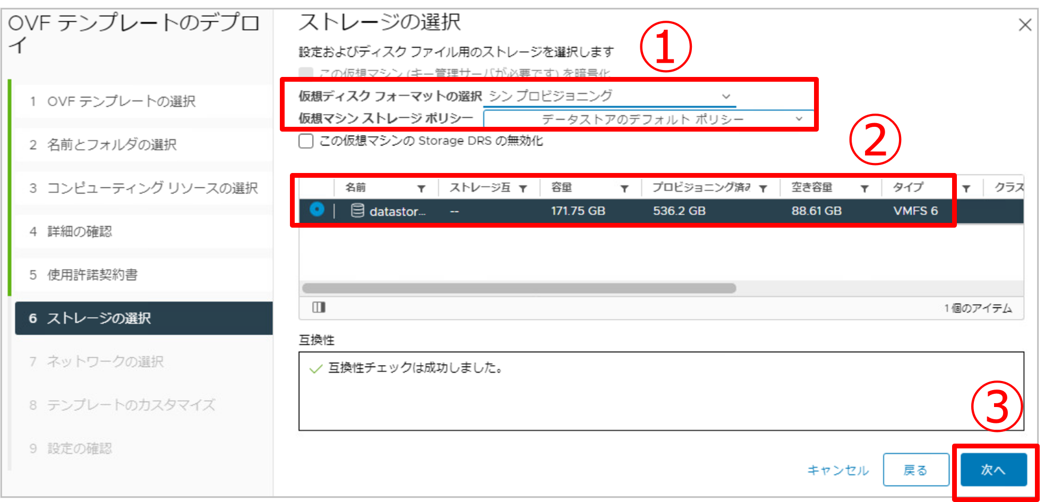Image resolution: width=1062 pixels, height=502 pixels.
Task: Click the 互換性チェックは成功しました message
Action: pos(415,368)
